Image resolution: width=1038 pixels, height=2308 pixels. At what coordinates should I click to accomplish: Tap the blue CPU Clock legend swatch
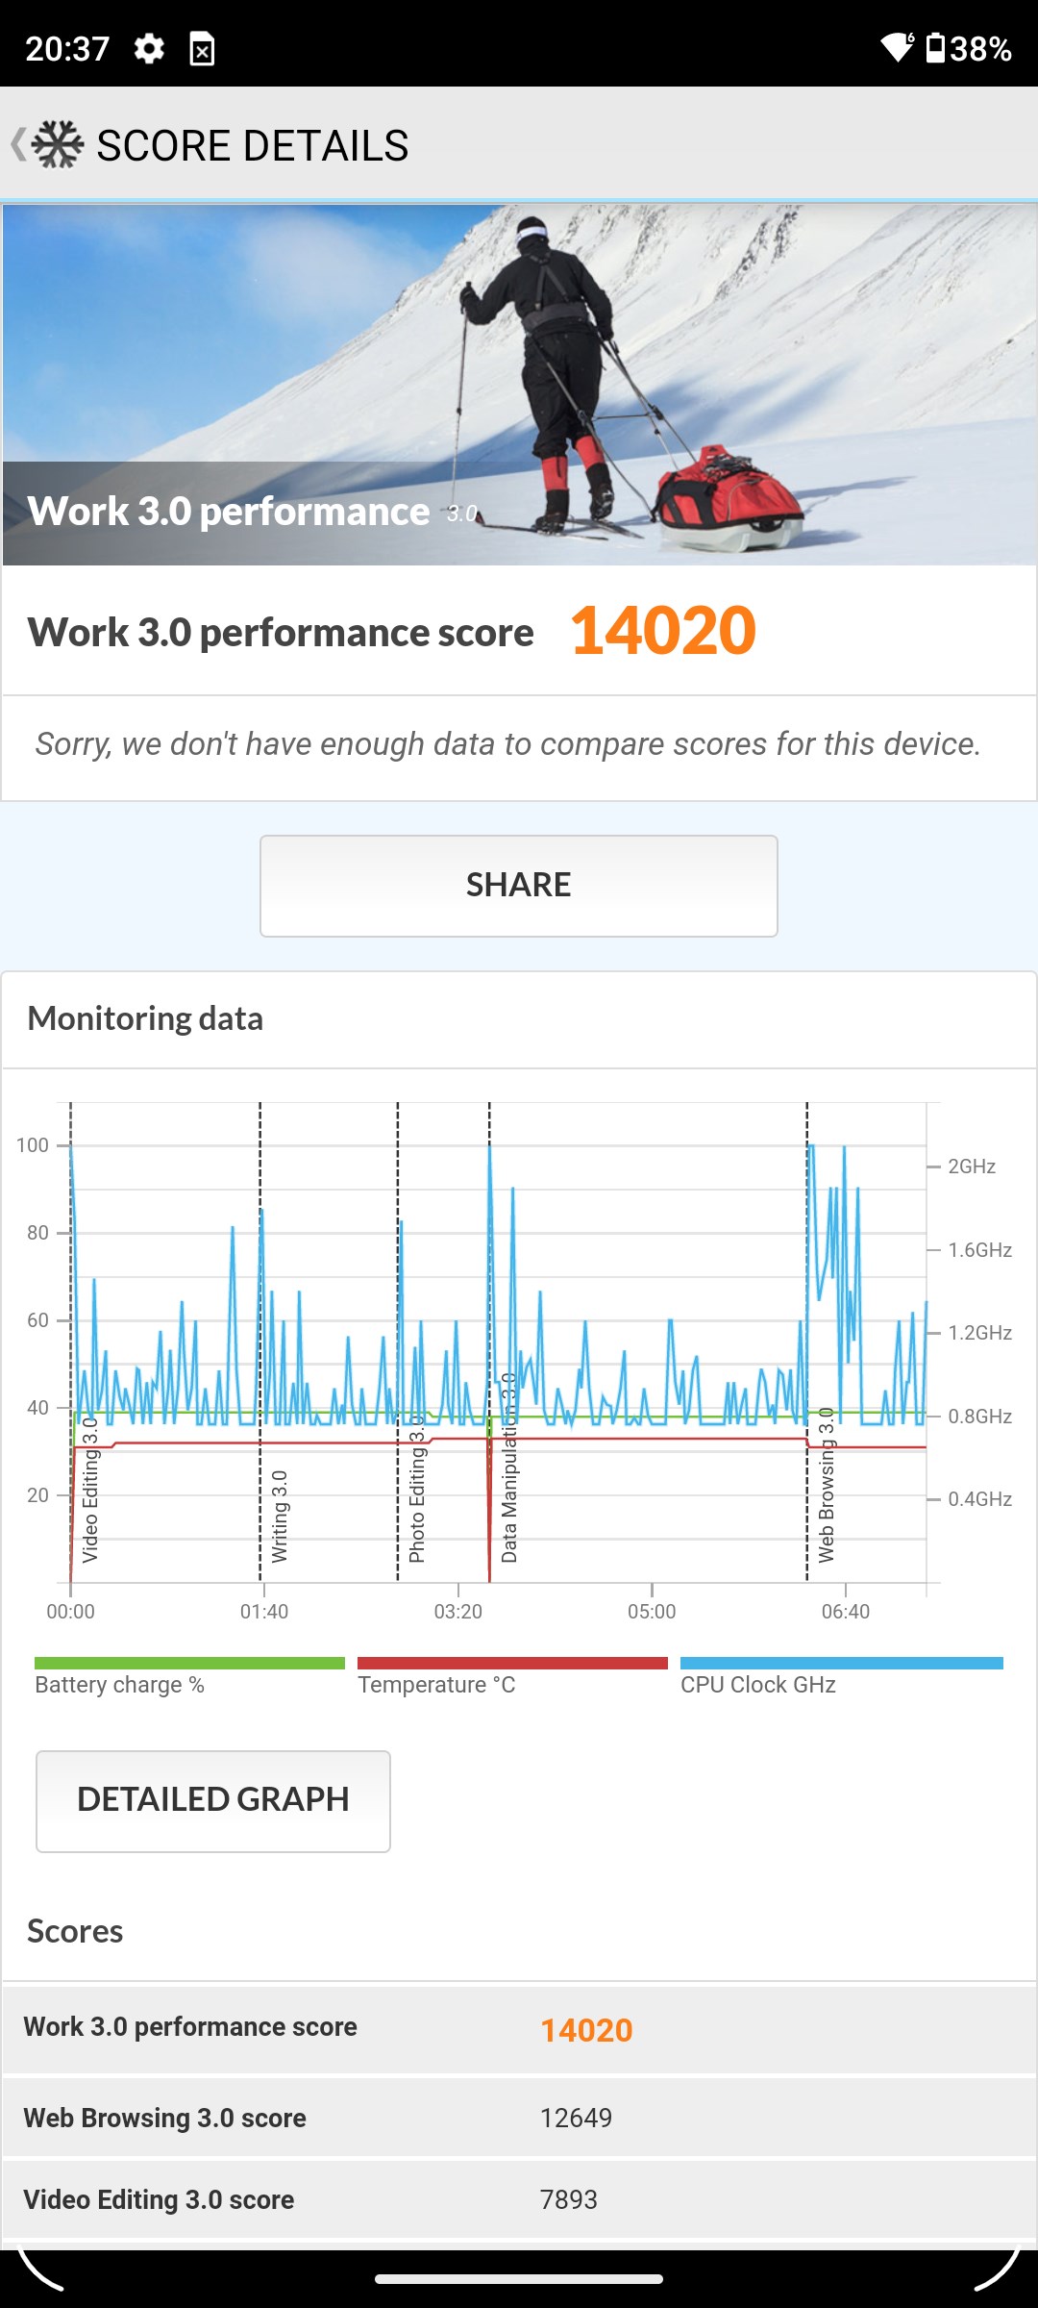click(x=841, y=1663)
